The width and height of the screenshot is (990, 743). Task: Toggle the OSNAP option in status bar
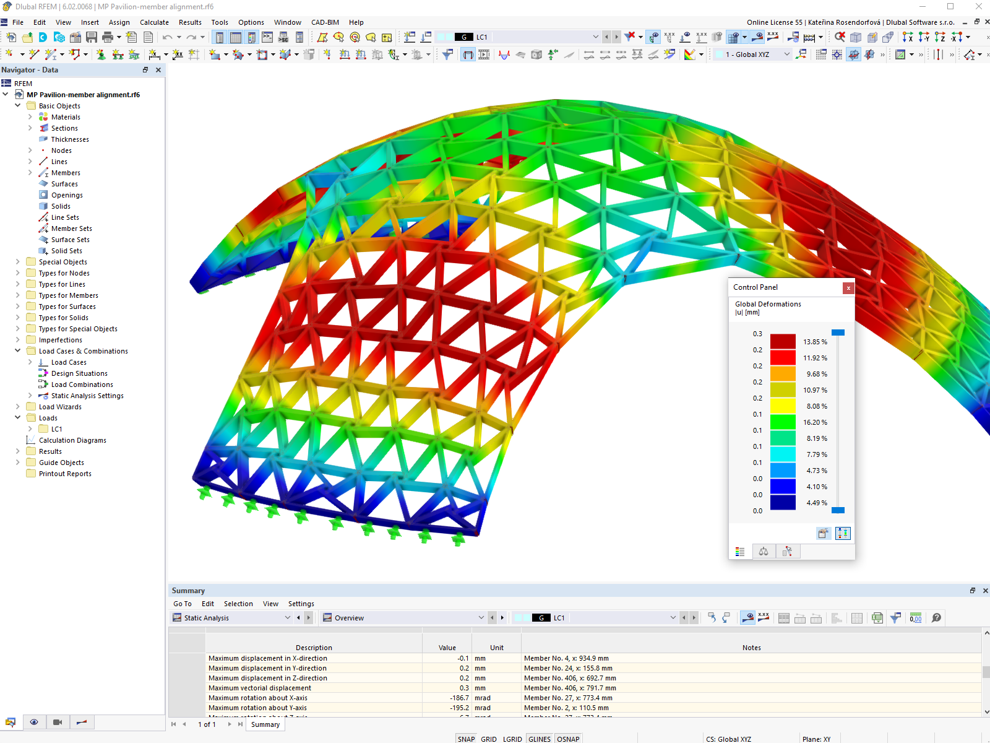pos(568,738)
